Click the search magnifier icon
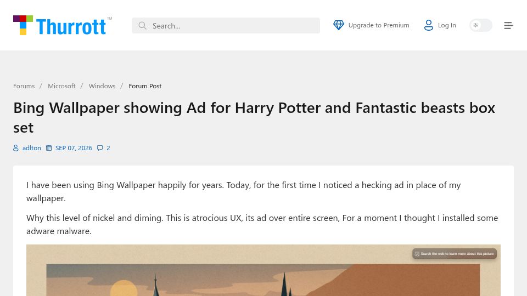The height and width of the screenshot is (296, 527). coord(142,26)
